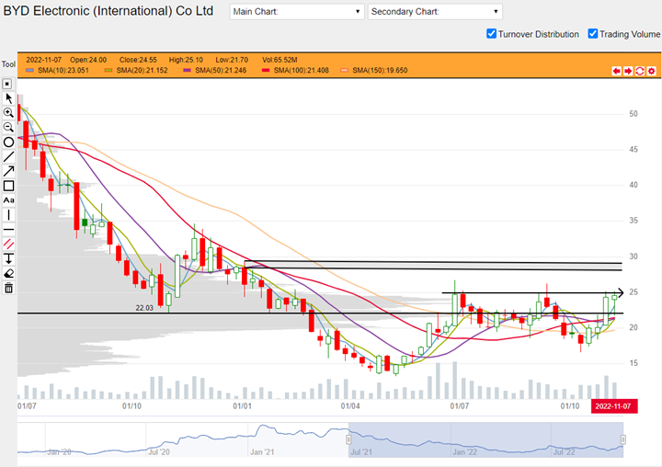Click the 22.03 price annotation
This screenshot has height=467, width=662.
pos(144,308)
